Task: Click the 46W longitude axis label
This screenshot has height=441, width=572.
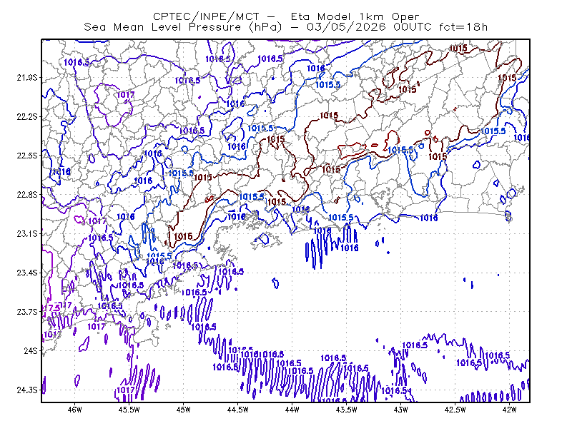Action: [x=75, y=410]
